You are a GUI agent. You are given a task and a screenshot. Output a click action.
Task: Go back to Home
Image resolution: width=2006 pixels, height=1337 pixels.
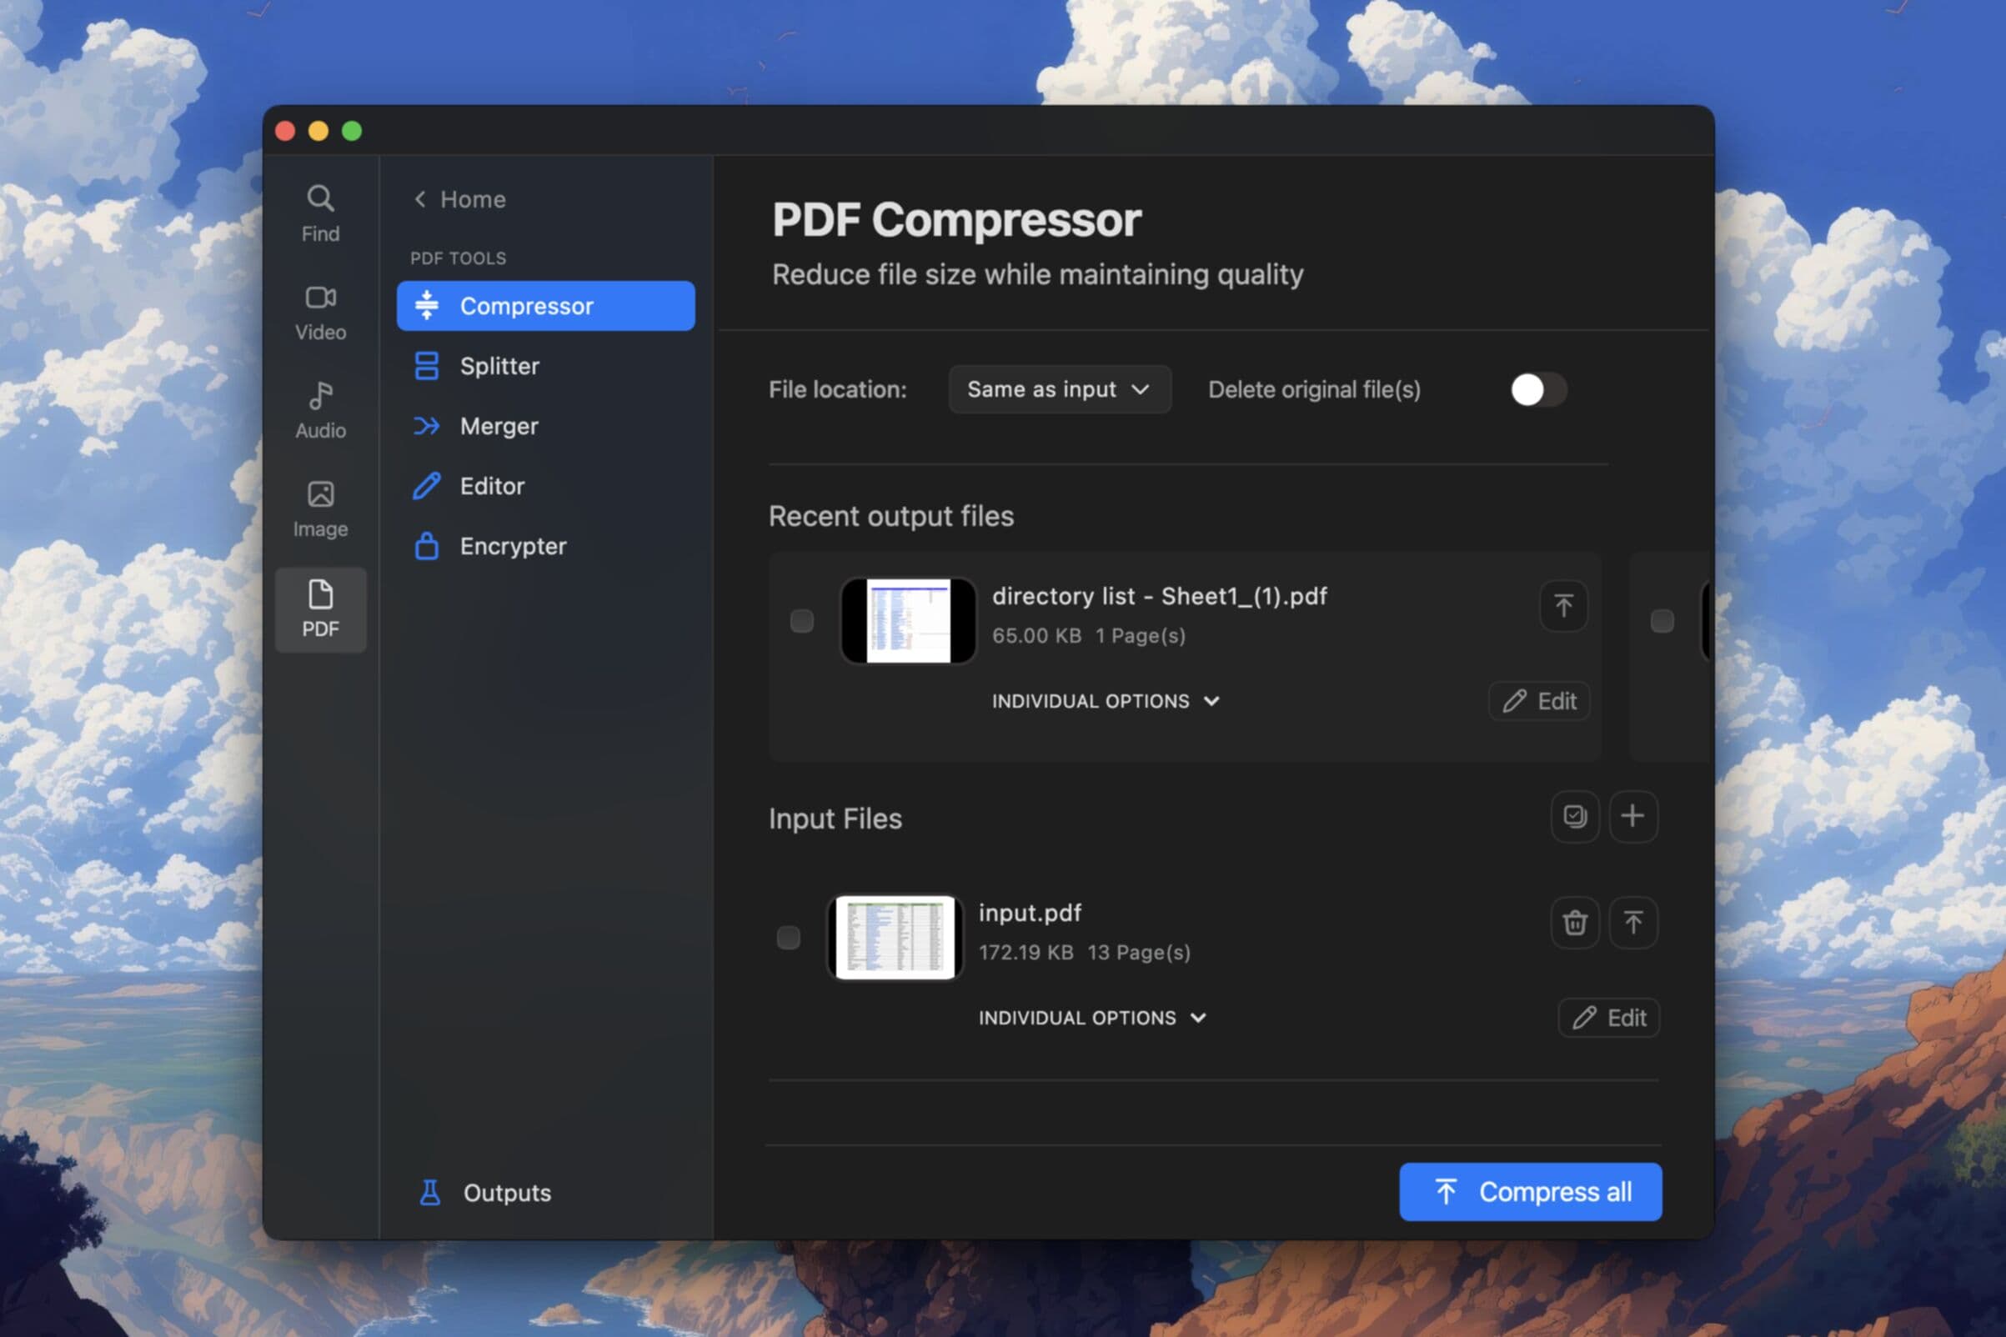pyautogui.click(x=459, y=199)
